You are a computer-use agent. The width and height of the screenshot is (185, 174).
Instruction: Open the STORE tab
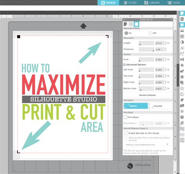[x=130, y=3]
